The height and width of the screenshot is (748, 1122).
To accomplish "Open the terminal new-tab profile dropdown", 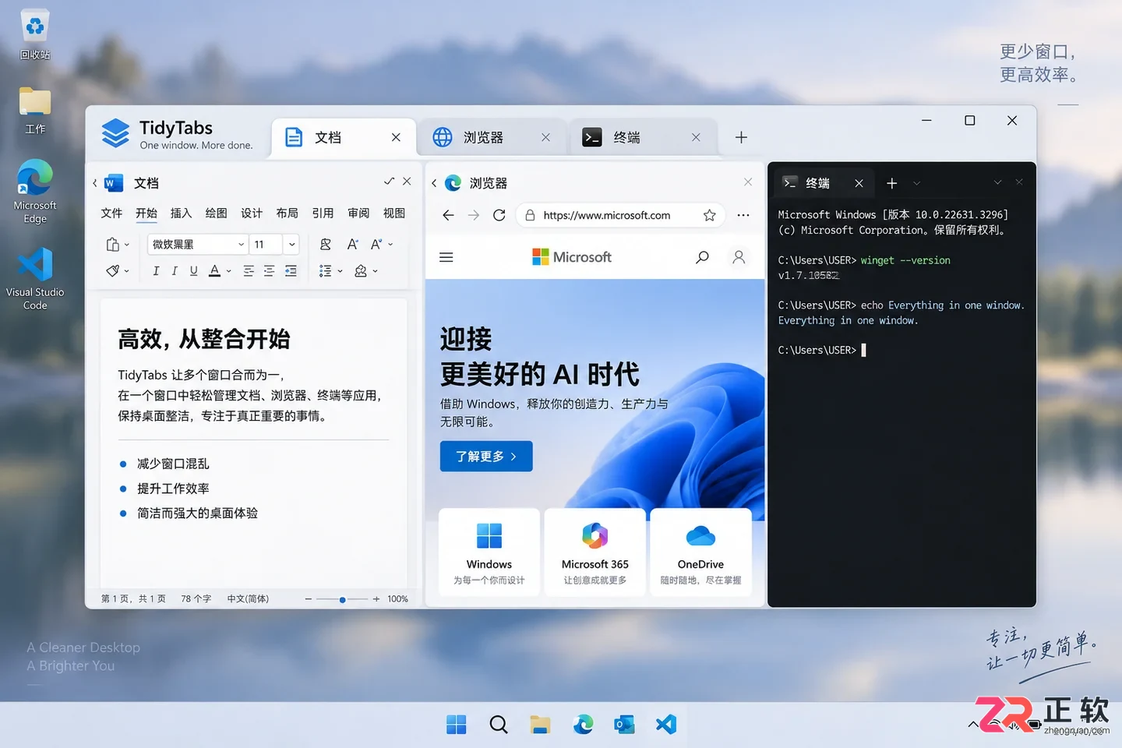I will coord(917,183).
